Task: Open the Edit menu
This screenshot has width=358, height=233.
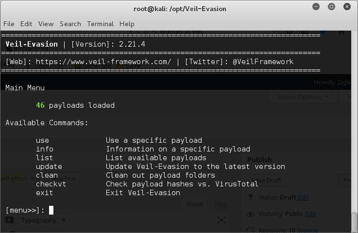Action: click(x=26, y=24)
